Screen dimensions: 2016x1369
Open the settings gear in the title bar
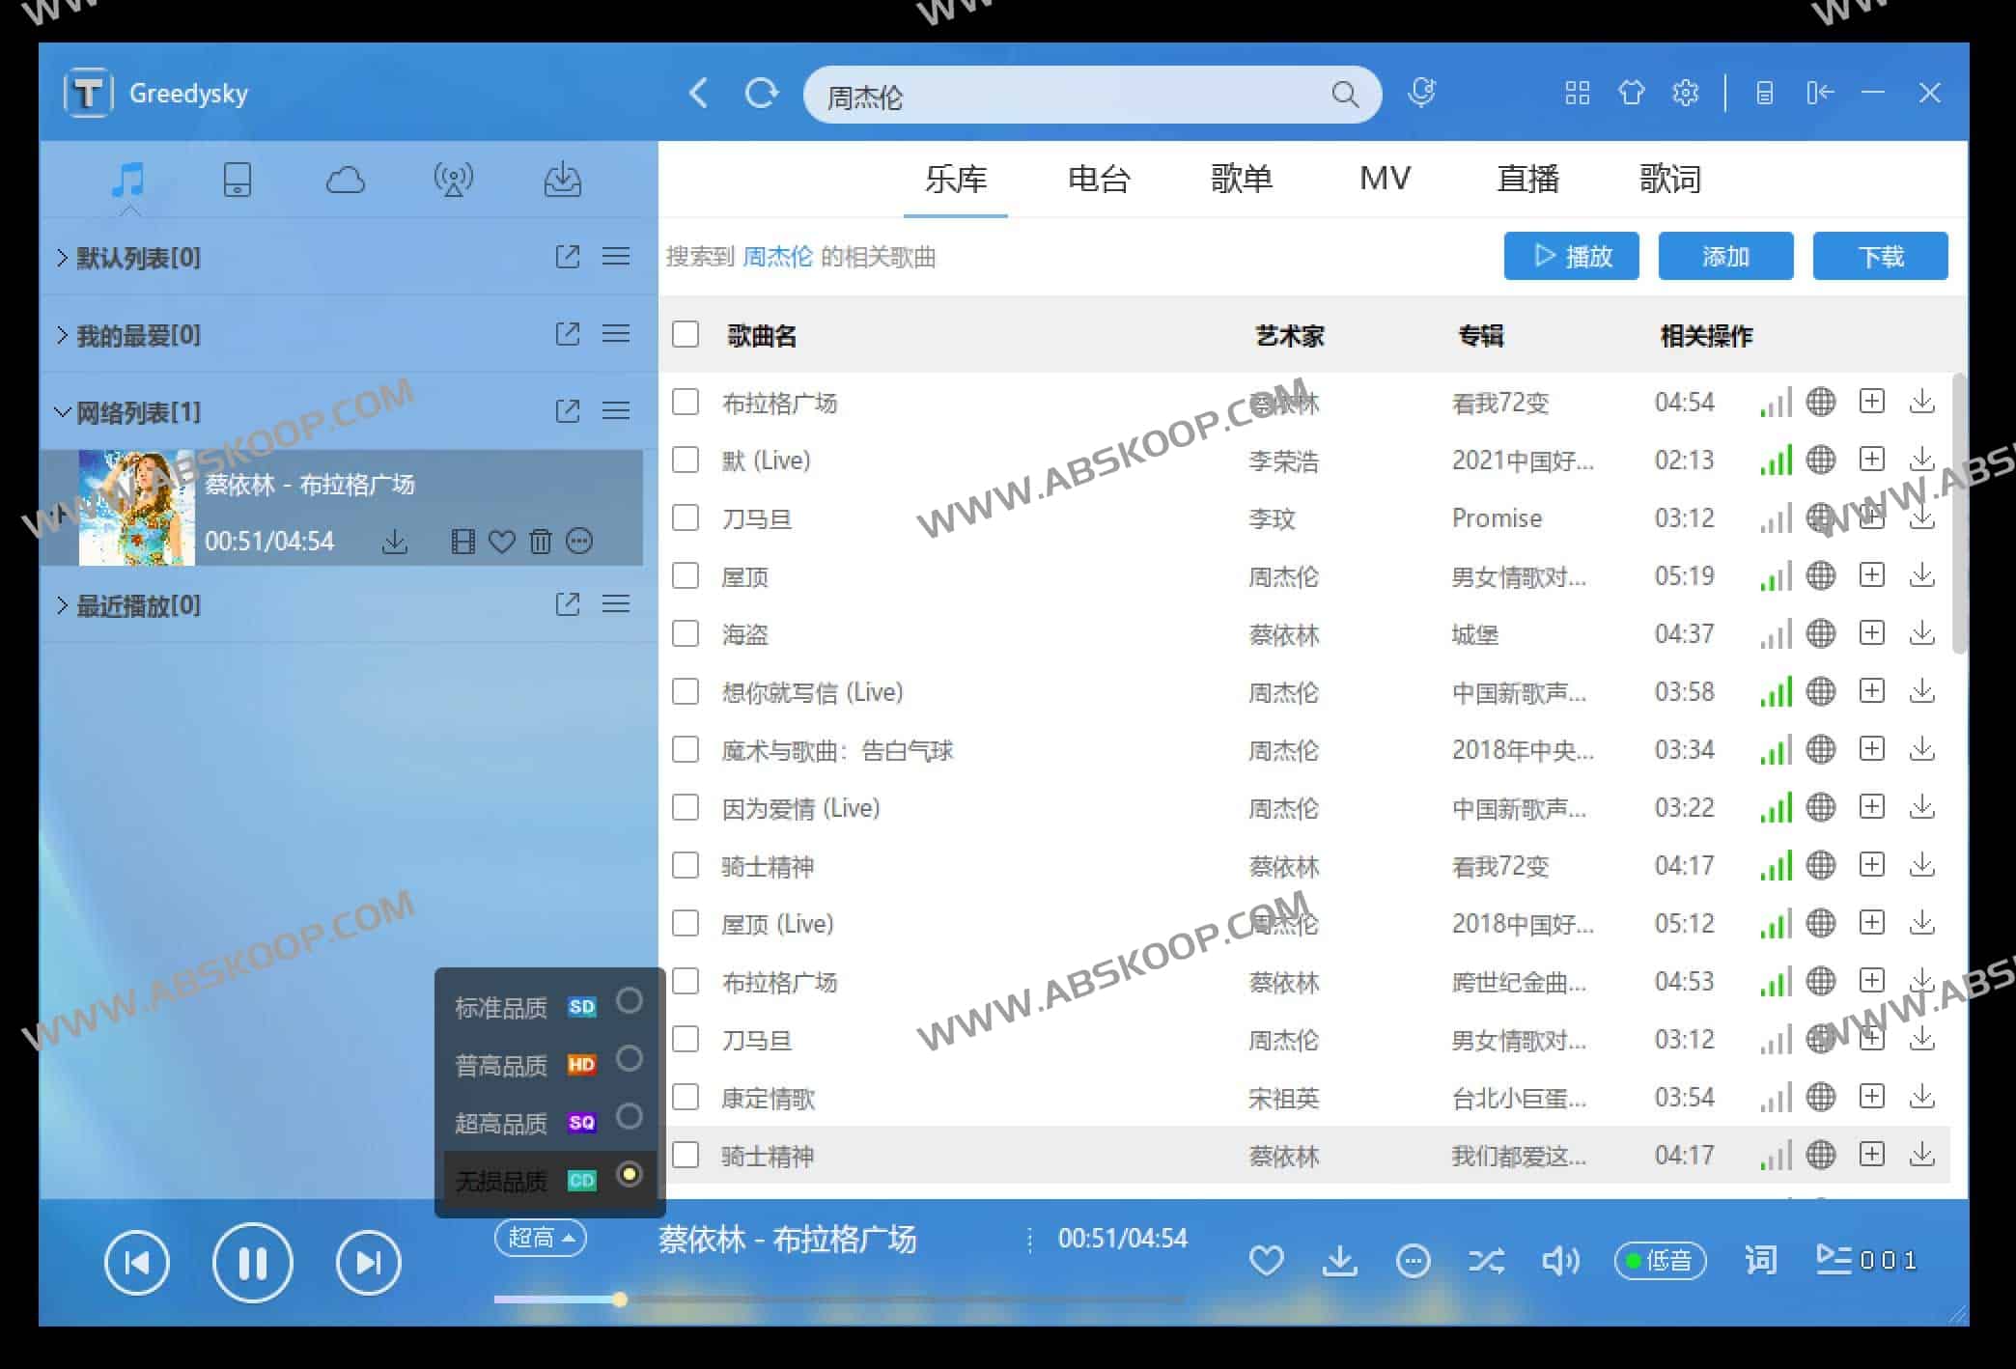point(1685,93)
